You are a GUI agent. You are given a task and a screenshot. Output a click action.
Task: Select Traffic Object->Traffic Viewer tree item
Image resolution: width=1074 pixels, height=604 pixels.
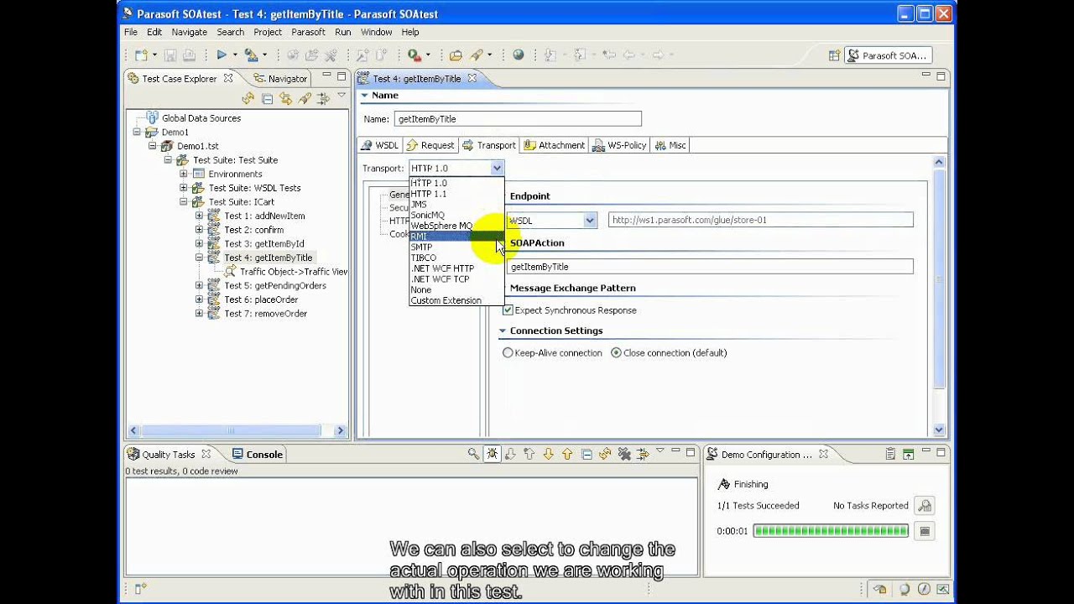[x=294, y=272]
